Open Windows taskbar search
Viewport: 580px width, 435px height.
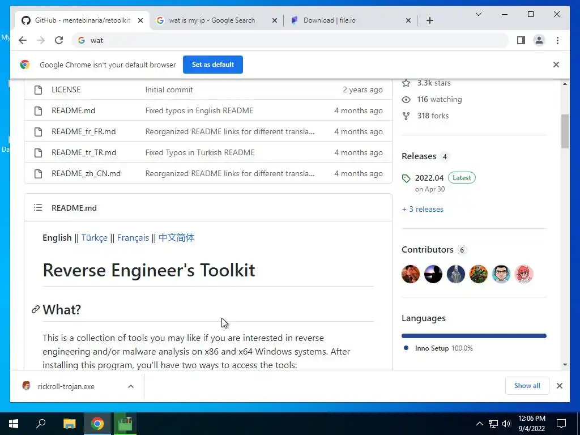click(x=41, y=424)
